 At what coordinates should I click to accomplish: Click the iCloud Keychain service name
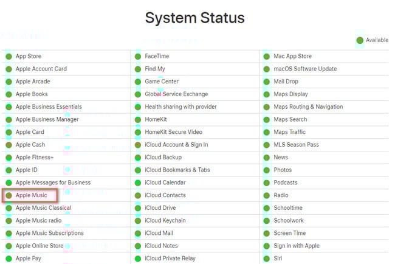(x=165, y=220)
